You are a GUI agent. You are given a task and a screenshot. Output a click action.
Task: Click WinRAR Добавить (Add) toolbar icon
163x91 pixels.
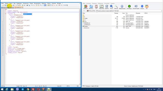tap(86, 7)
